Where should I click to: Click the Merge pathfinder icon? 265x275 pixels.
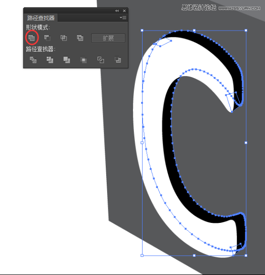pos(66,60)
